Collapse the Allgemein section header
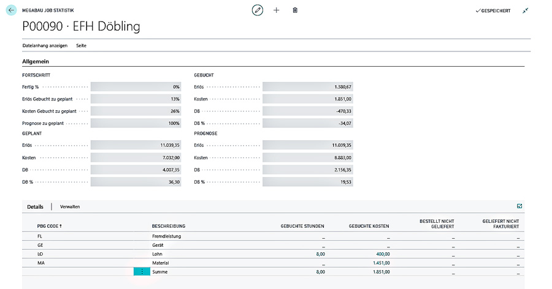Viewport: 552px width, 289px height. click(x=36, y=61)
